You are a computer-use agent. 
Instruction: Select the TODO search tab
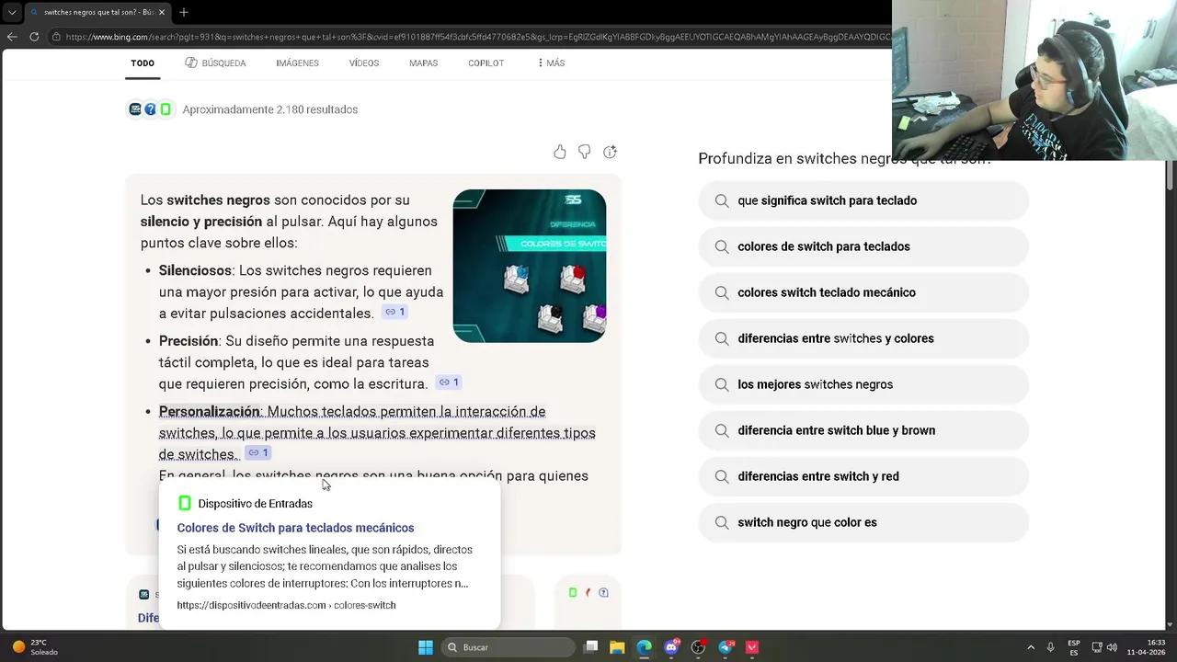click(x=143, y=63)
